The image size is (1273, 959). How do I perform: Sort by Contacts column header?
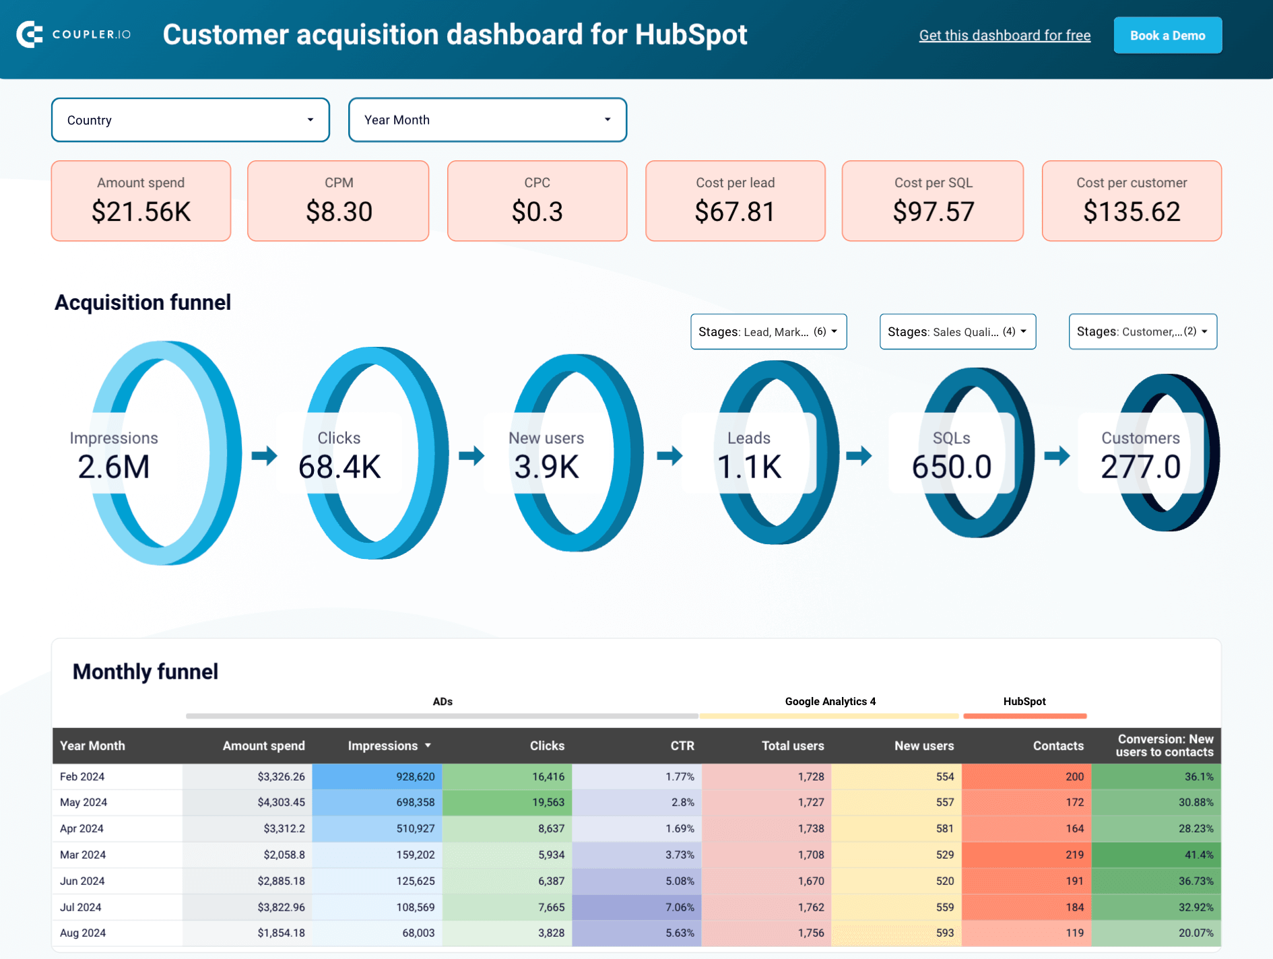click(1058, 746)
